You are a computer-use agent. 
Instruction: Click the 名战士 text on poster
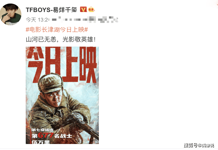click(x=63, y=136)
